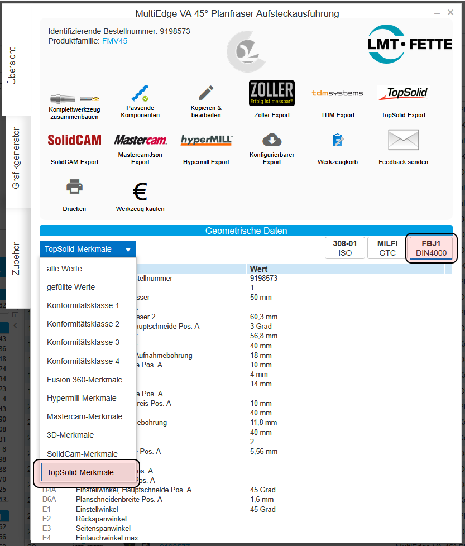Select 3D-Merkmale option
This screenshot has height=546, width=465.
88,435
